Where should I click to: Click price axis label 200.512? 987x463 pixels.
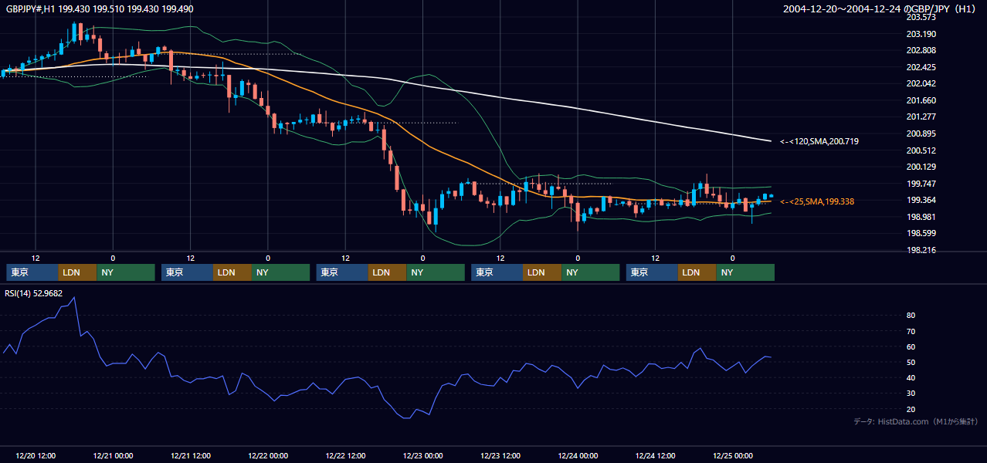(921, 150)
